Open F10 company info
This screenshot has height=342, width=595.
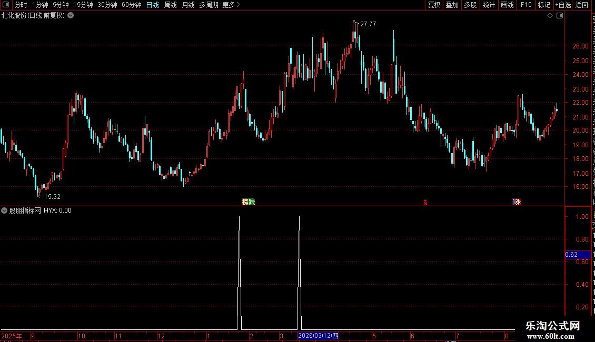pyautogui.click(x=526, y=5)
